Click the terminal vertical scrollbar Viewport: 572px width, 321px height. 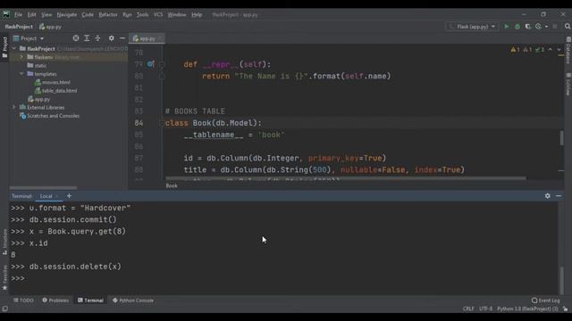(x=561, y=279)
